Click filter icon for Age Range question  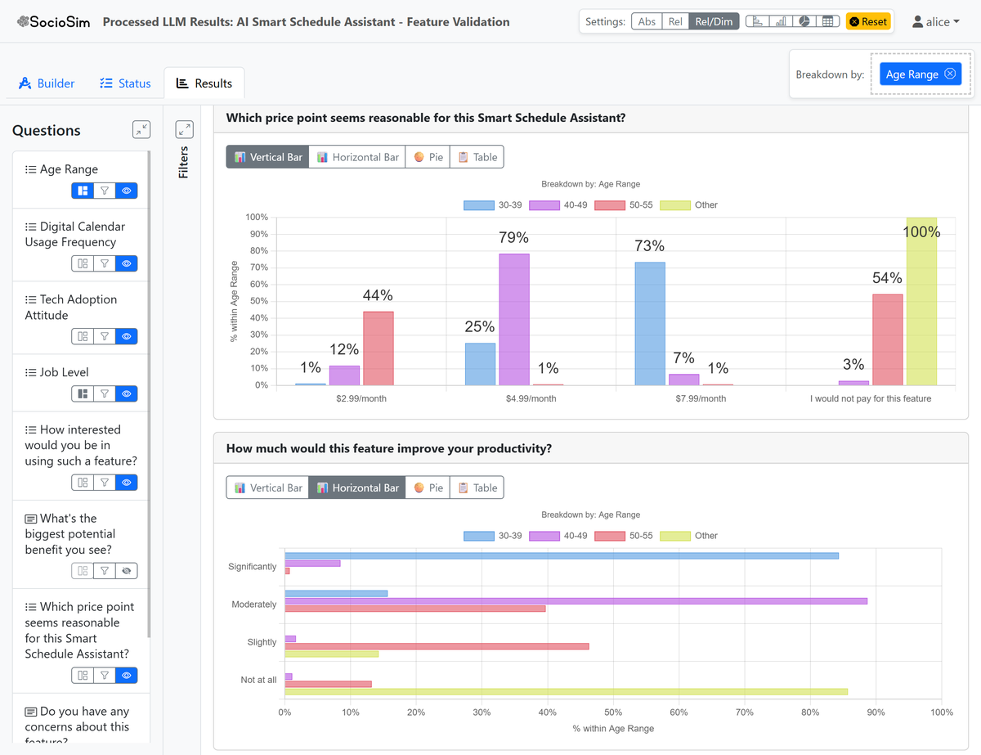coord(105,191)
